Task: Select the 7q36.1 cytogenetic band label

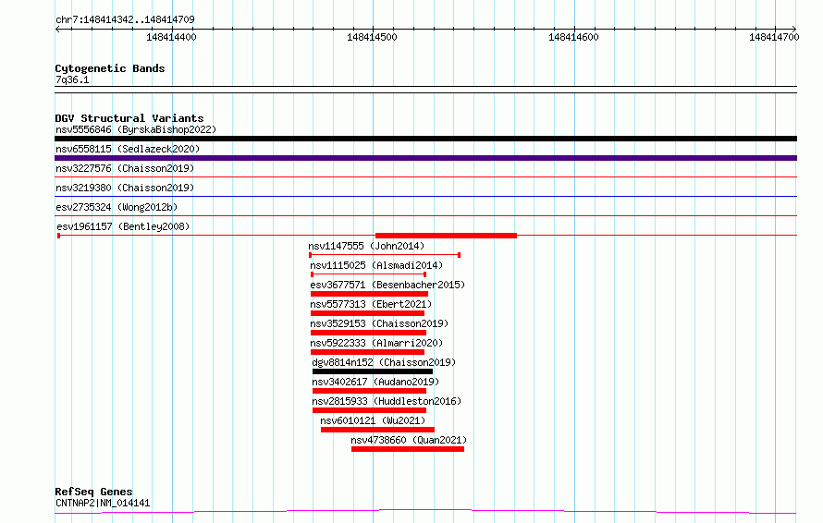Action: coord(72,80)
